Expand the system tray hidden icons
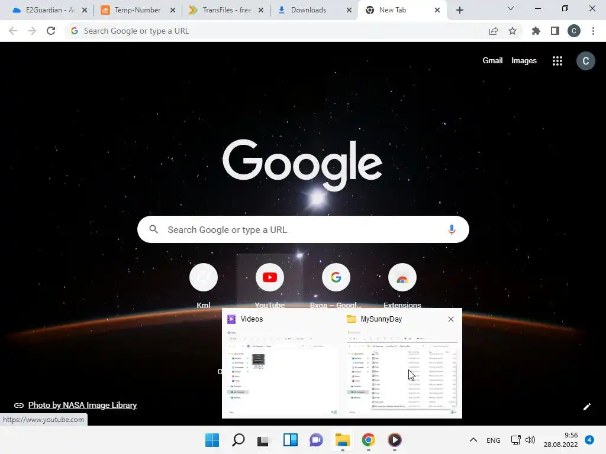This screenshot has width=606, height=454. 473,440
